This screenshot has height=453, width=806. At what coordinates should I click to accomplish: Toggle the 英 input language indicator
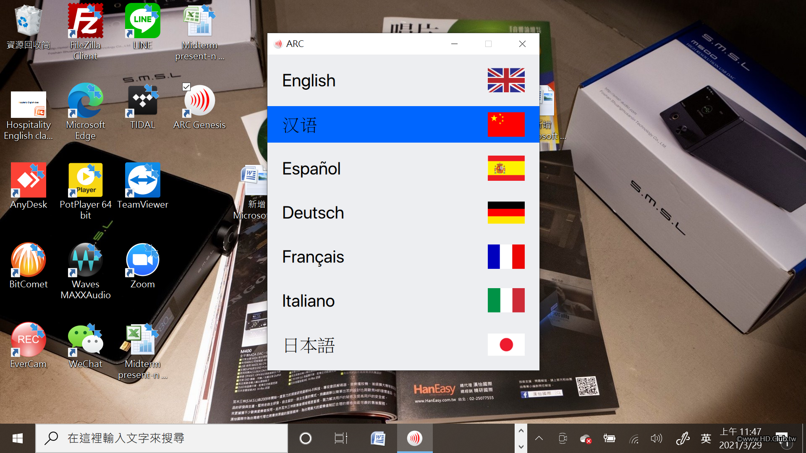pos(706,438)
